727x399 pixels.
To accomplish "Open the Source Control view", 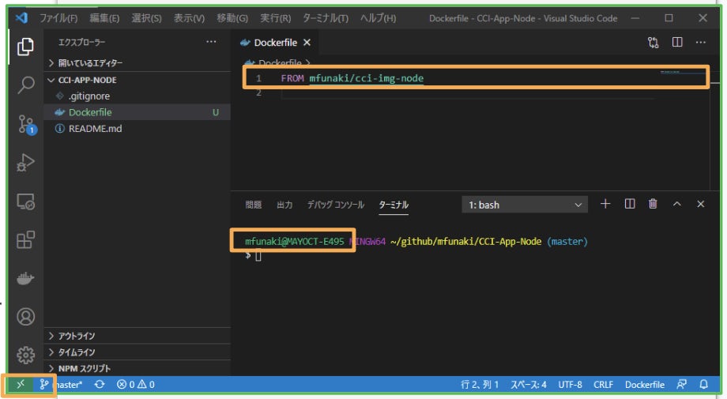I will click(x=25, y=123).
